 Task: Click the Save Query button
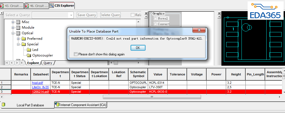(x=87, y=15)
